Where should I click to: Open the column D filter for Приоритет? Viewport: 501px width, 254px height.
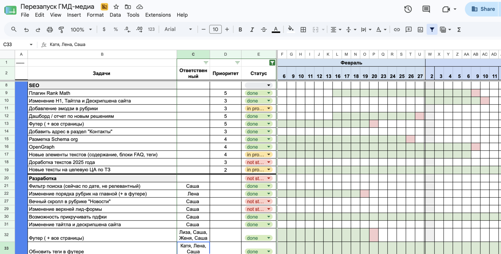click(237, 63)
